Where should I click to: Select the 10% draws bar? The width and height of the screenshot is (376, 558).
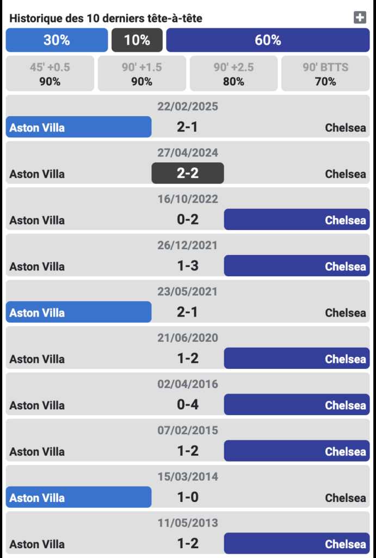[x=137, y=40]
